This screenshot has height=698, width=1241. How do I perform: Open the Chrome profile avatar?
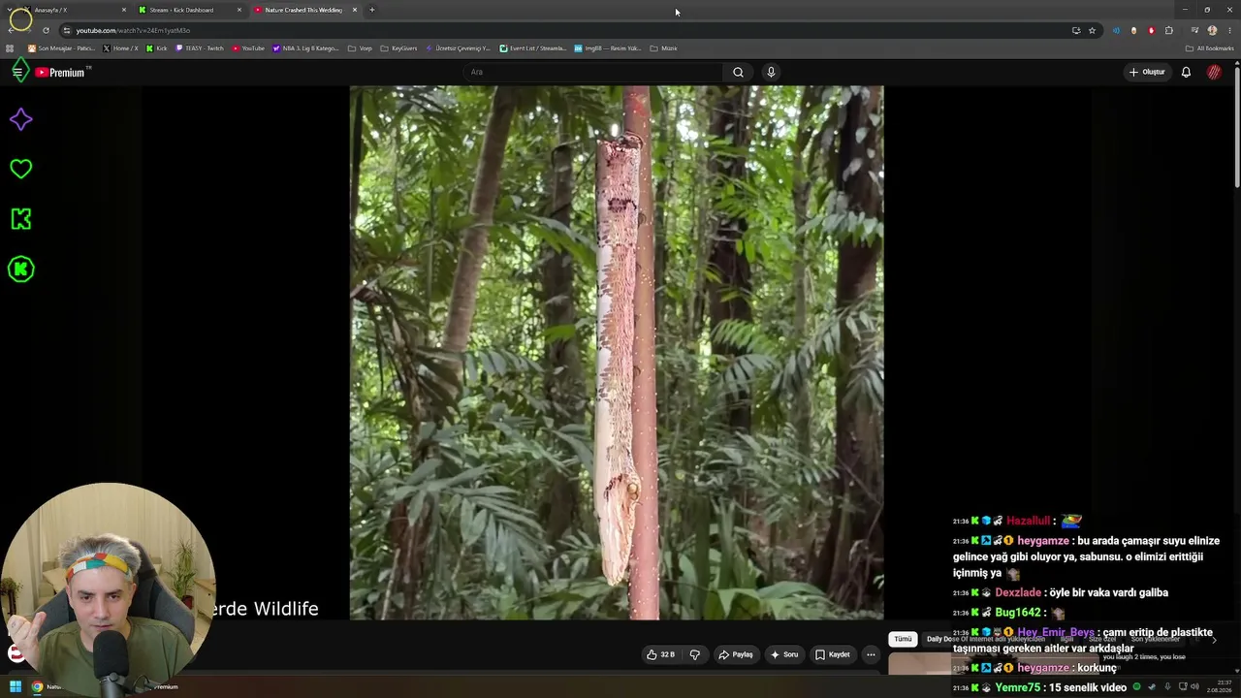(1212, 30)
